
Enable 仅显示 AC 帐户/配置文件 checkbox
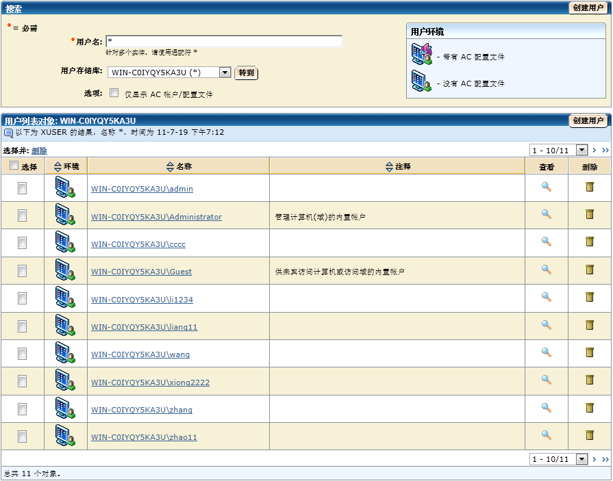[114, 93]
